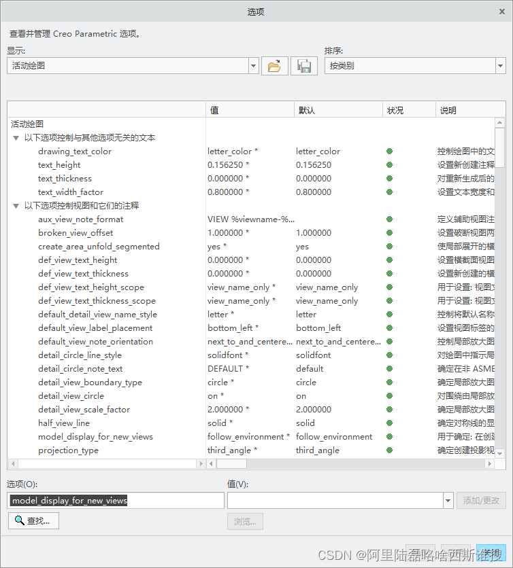Click the 默认 column header
513x568 pixels.
pos(338,110)
